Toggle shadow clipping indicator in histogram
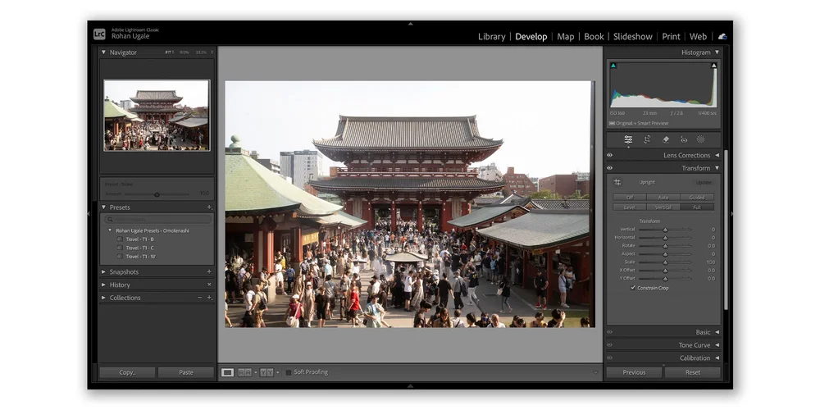The image size is (820, 410). coord(613,66)
